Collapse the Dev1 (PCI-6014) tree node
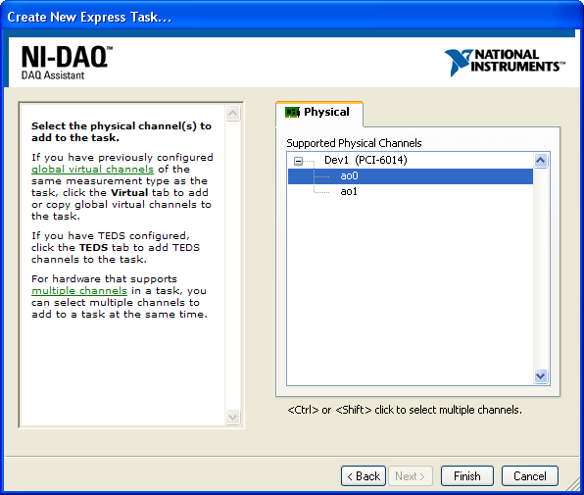Viewport: 584px width, 495px height. point(298,161)
